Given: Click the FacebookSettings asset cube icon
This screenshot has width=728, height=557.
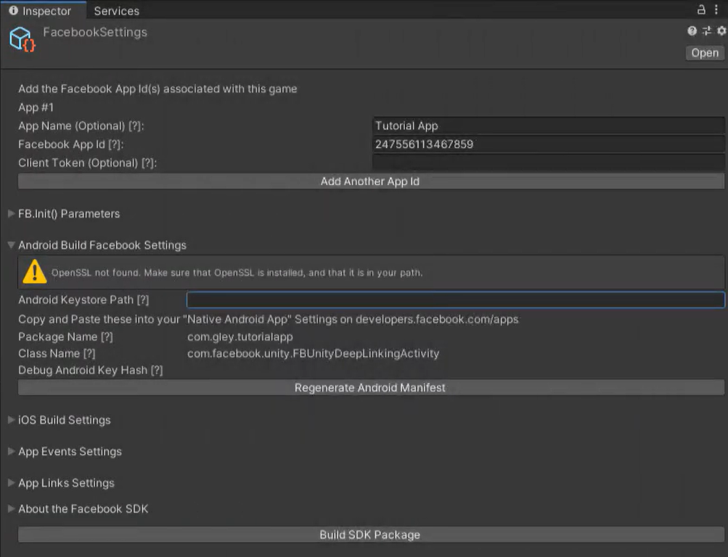Looking at the screenshot, I should pyautogui.click(x=22, y=39).
